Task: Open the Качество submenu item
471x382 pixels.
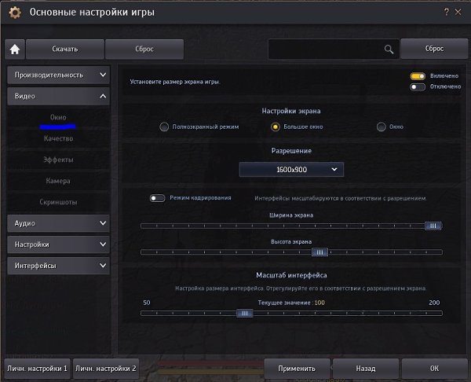Action: 58,139
